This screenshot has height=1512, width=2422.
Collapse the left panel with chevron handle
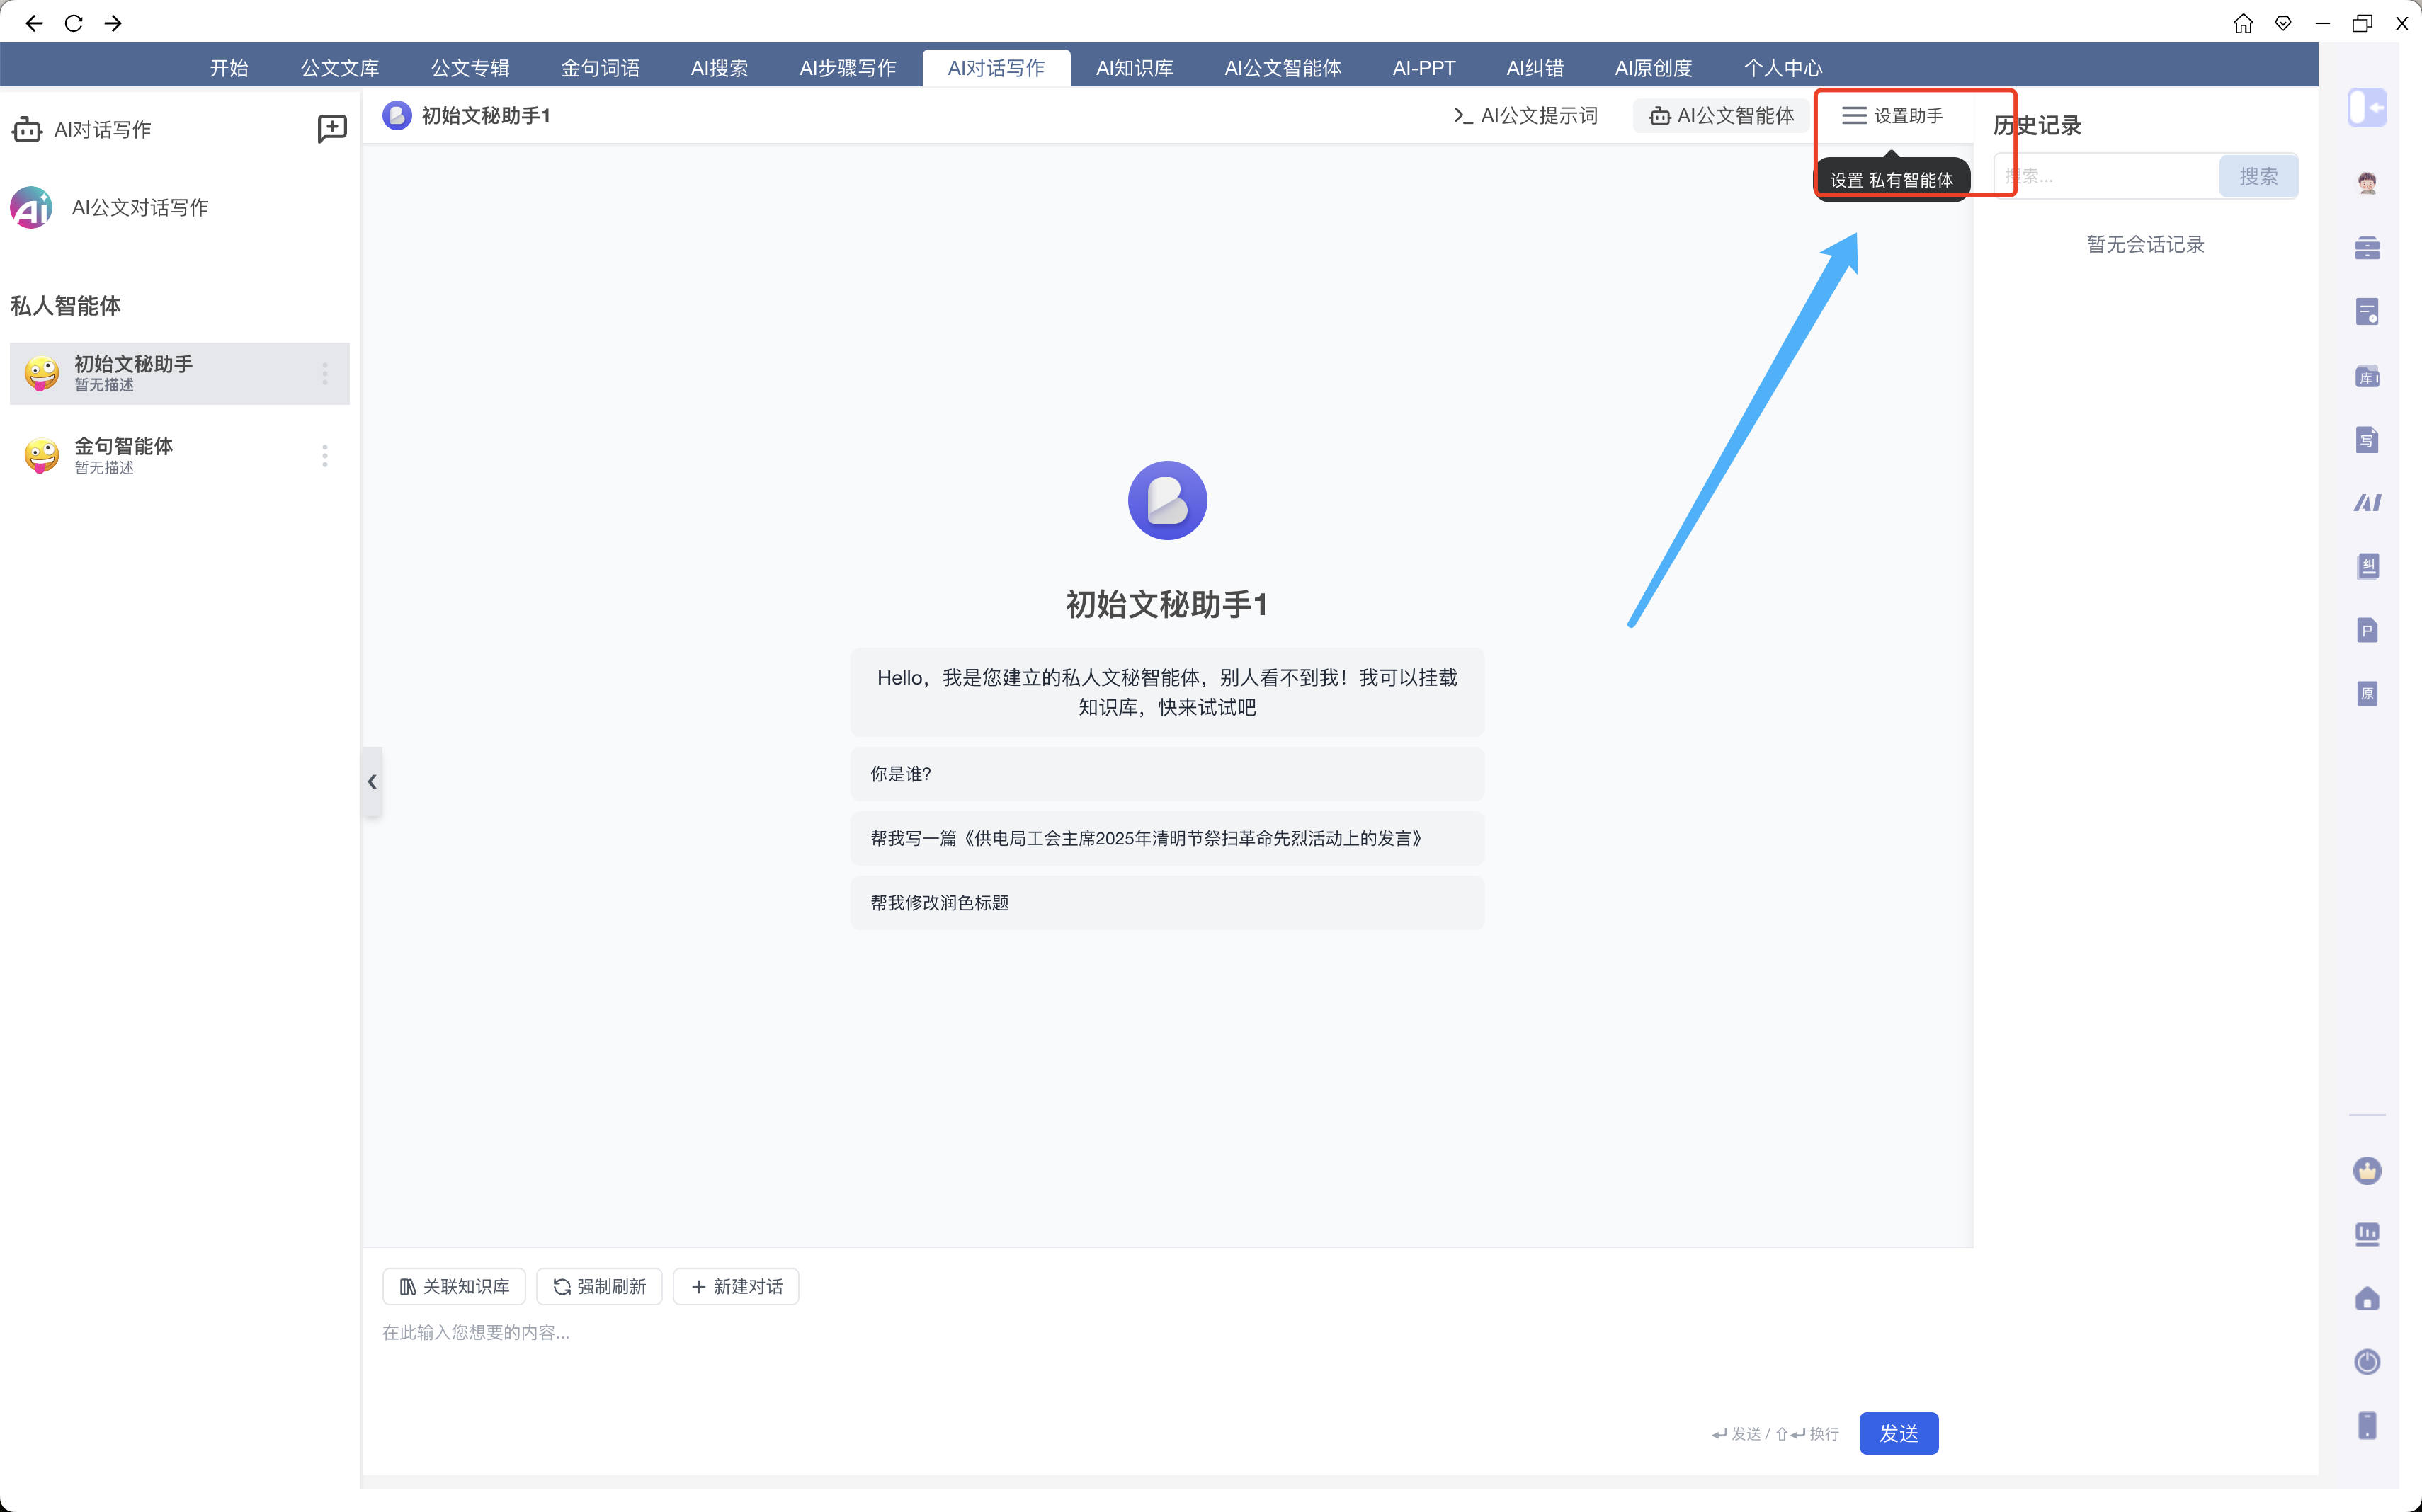[373, 781]
